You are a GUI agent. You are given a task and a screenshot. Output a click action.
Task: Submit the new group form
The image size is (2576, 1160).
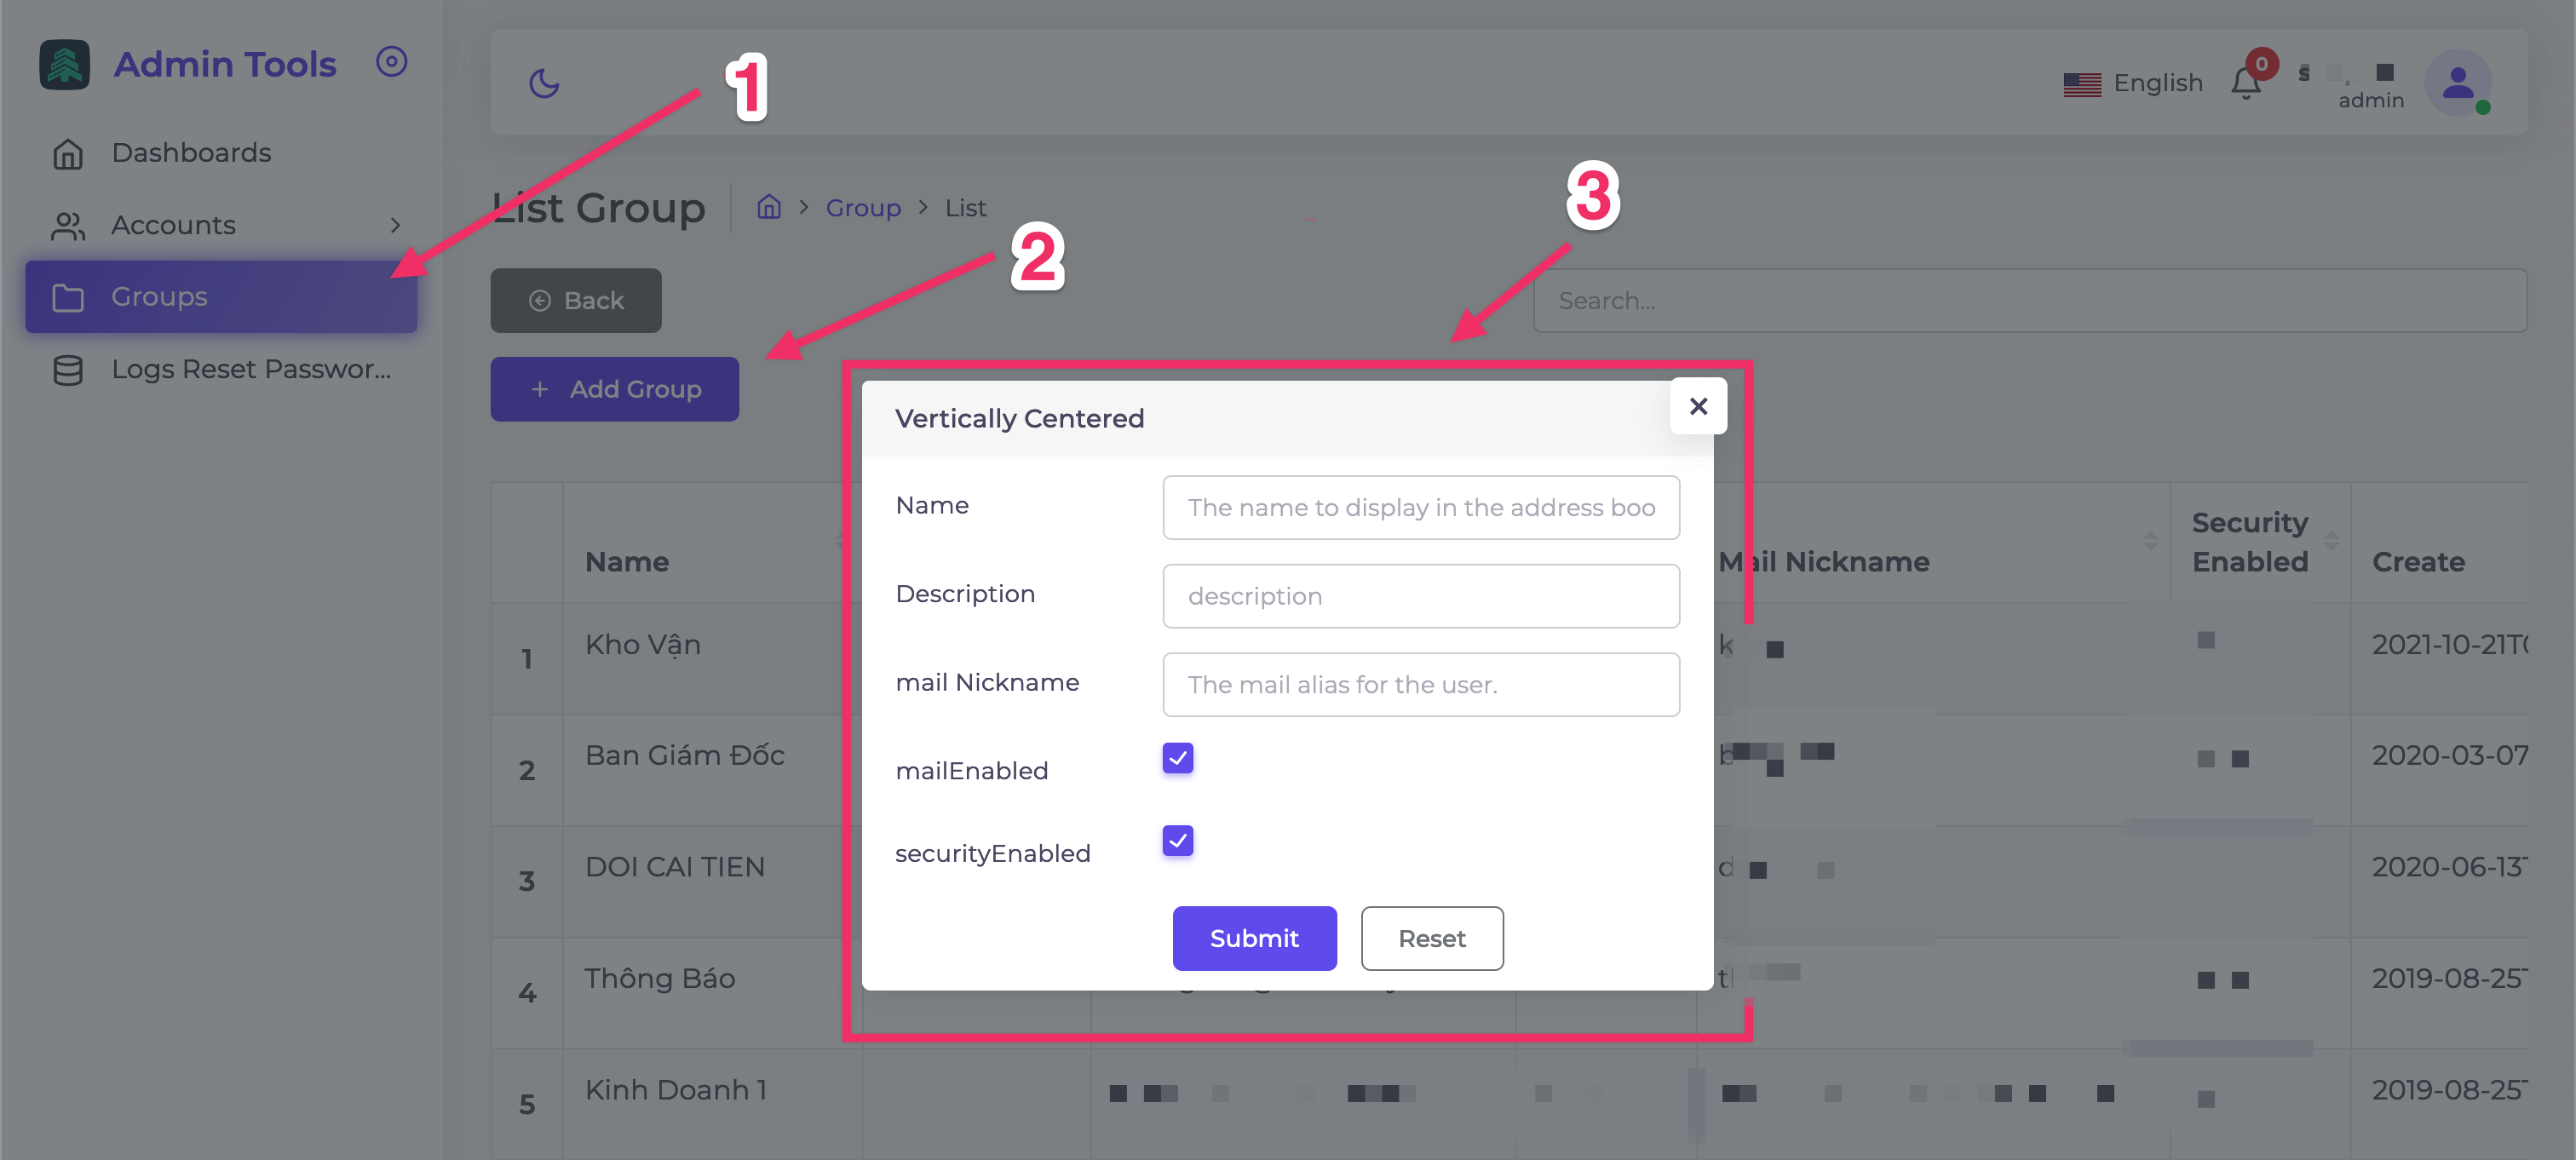1254,938
